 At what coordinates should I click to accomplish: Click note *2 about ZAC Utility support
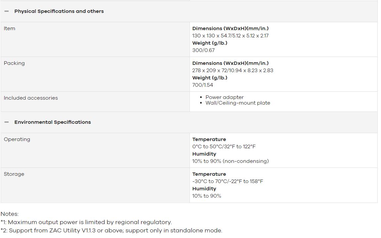(x=111, y=230)
